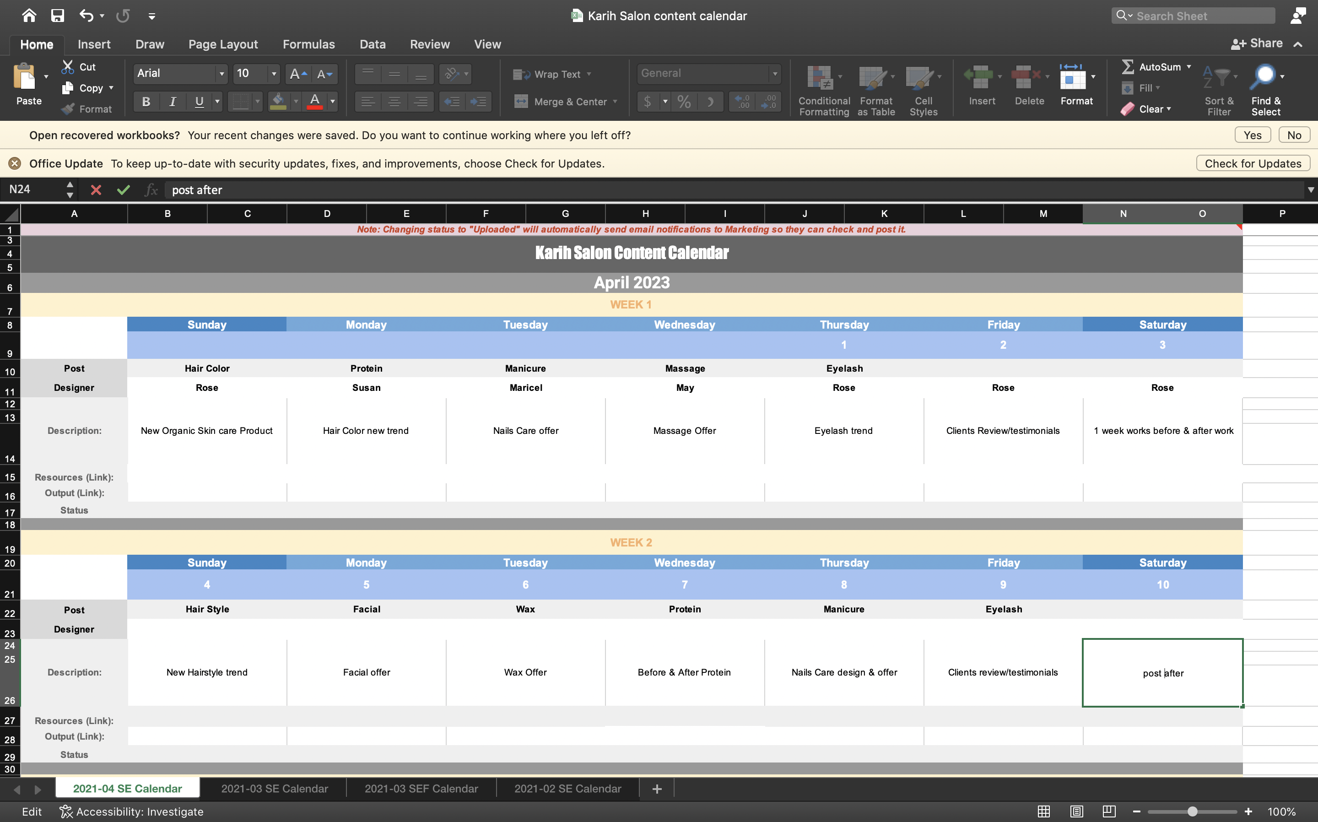1318x822 pixels.
Task: Add a new sheet with plus button
Action: coord(657,788)
